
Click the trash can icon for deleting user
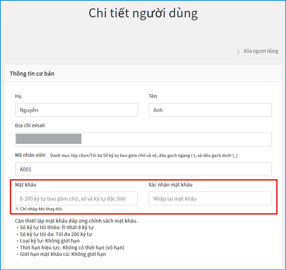(238, 51)
